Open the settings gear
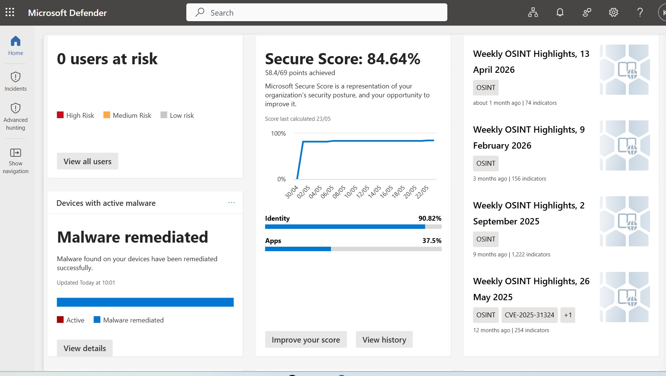The width and height of the screenshot is (666, 376). click(x=614, y=13)
